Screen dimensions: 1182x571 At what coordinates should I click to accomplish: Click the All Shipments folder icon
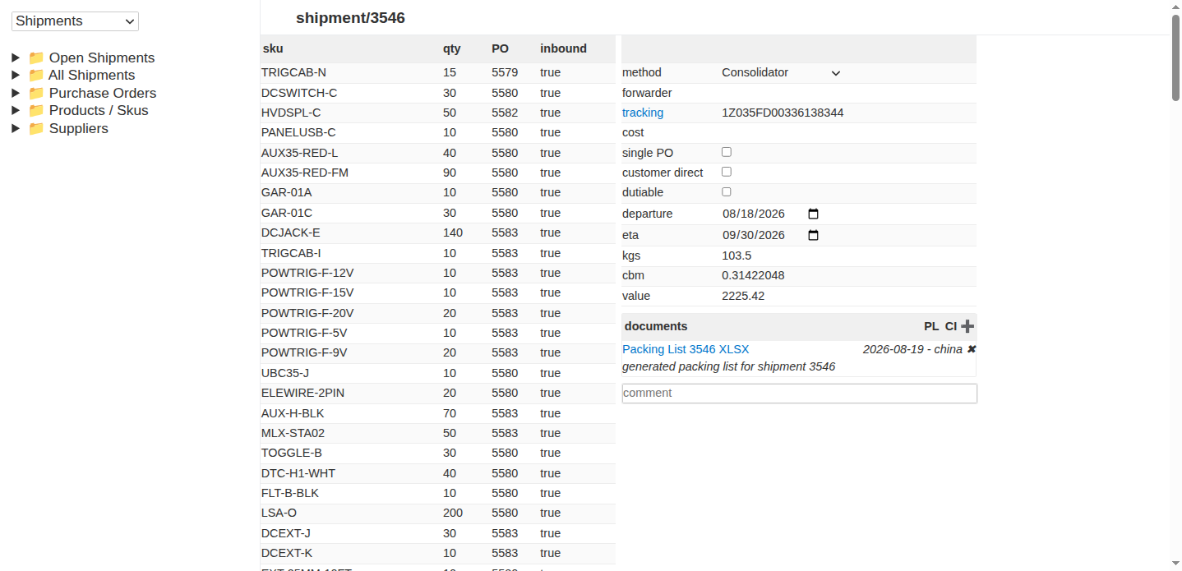(x=36, y=75)
